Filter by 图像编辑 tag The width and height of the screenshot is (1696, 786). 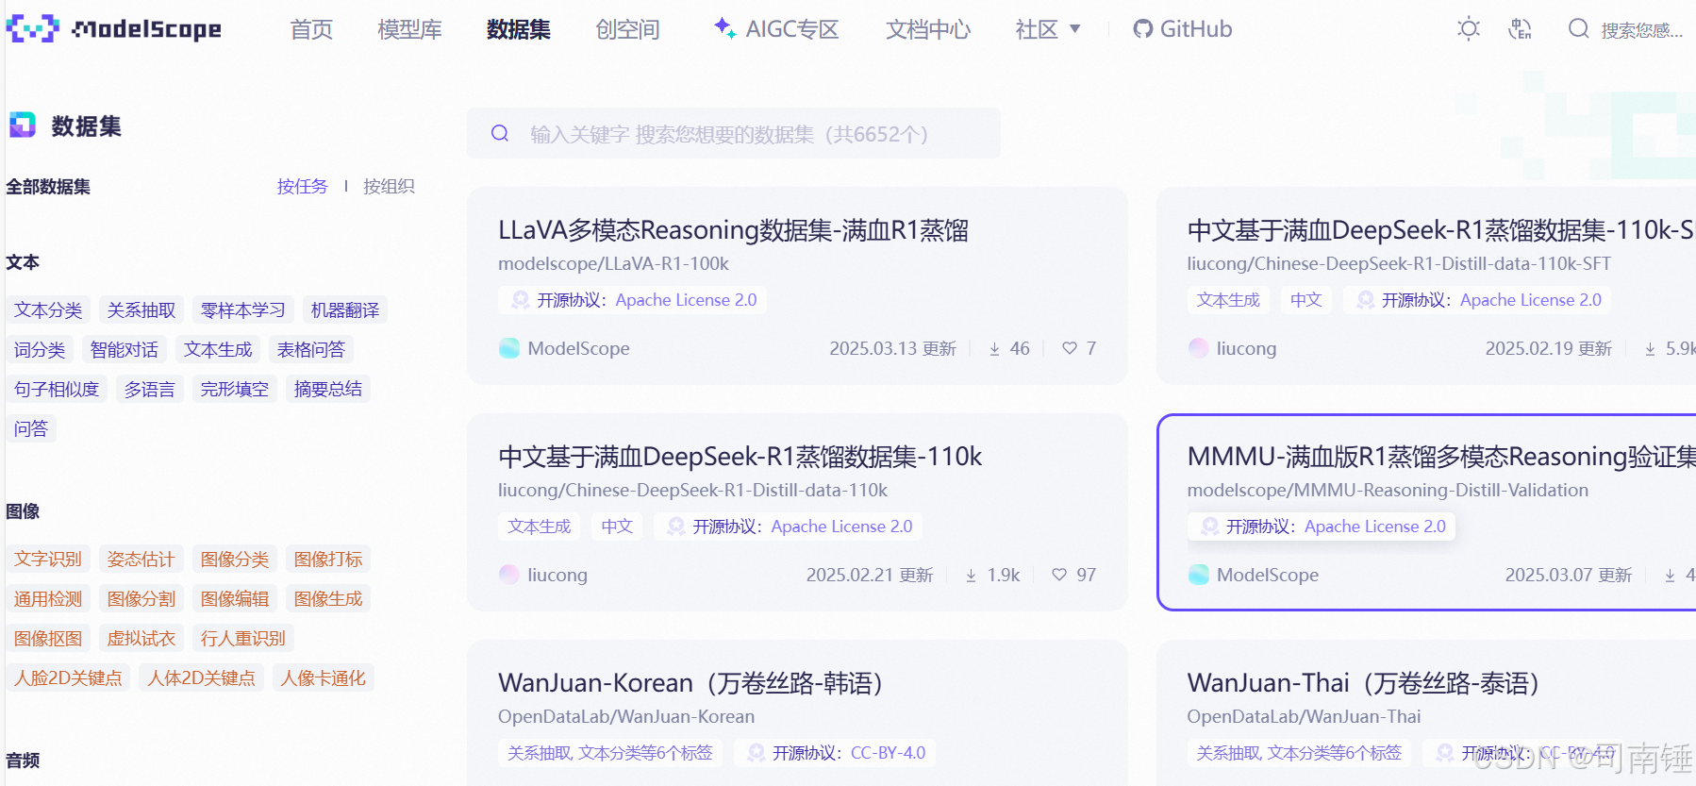point(235,599)
